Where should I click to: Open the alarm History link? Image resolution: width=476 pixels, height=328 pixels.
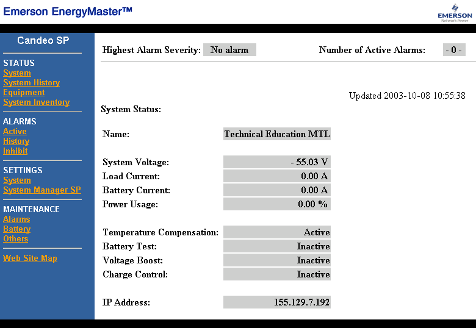[16, 141]
